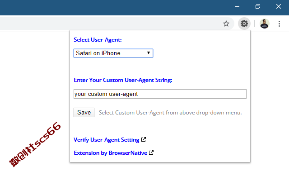Click the gear extension icon in toolbar
Viewport: 289px width, 181px height.
point(244,24)
